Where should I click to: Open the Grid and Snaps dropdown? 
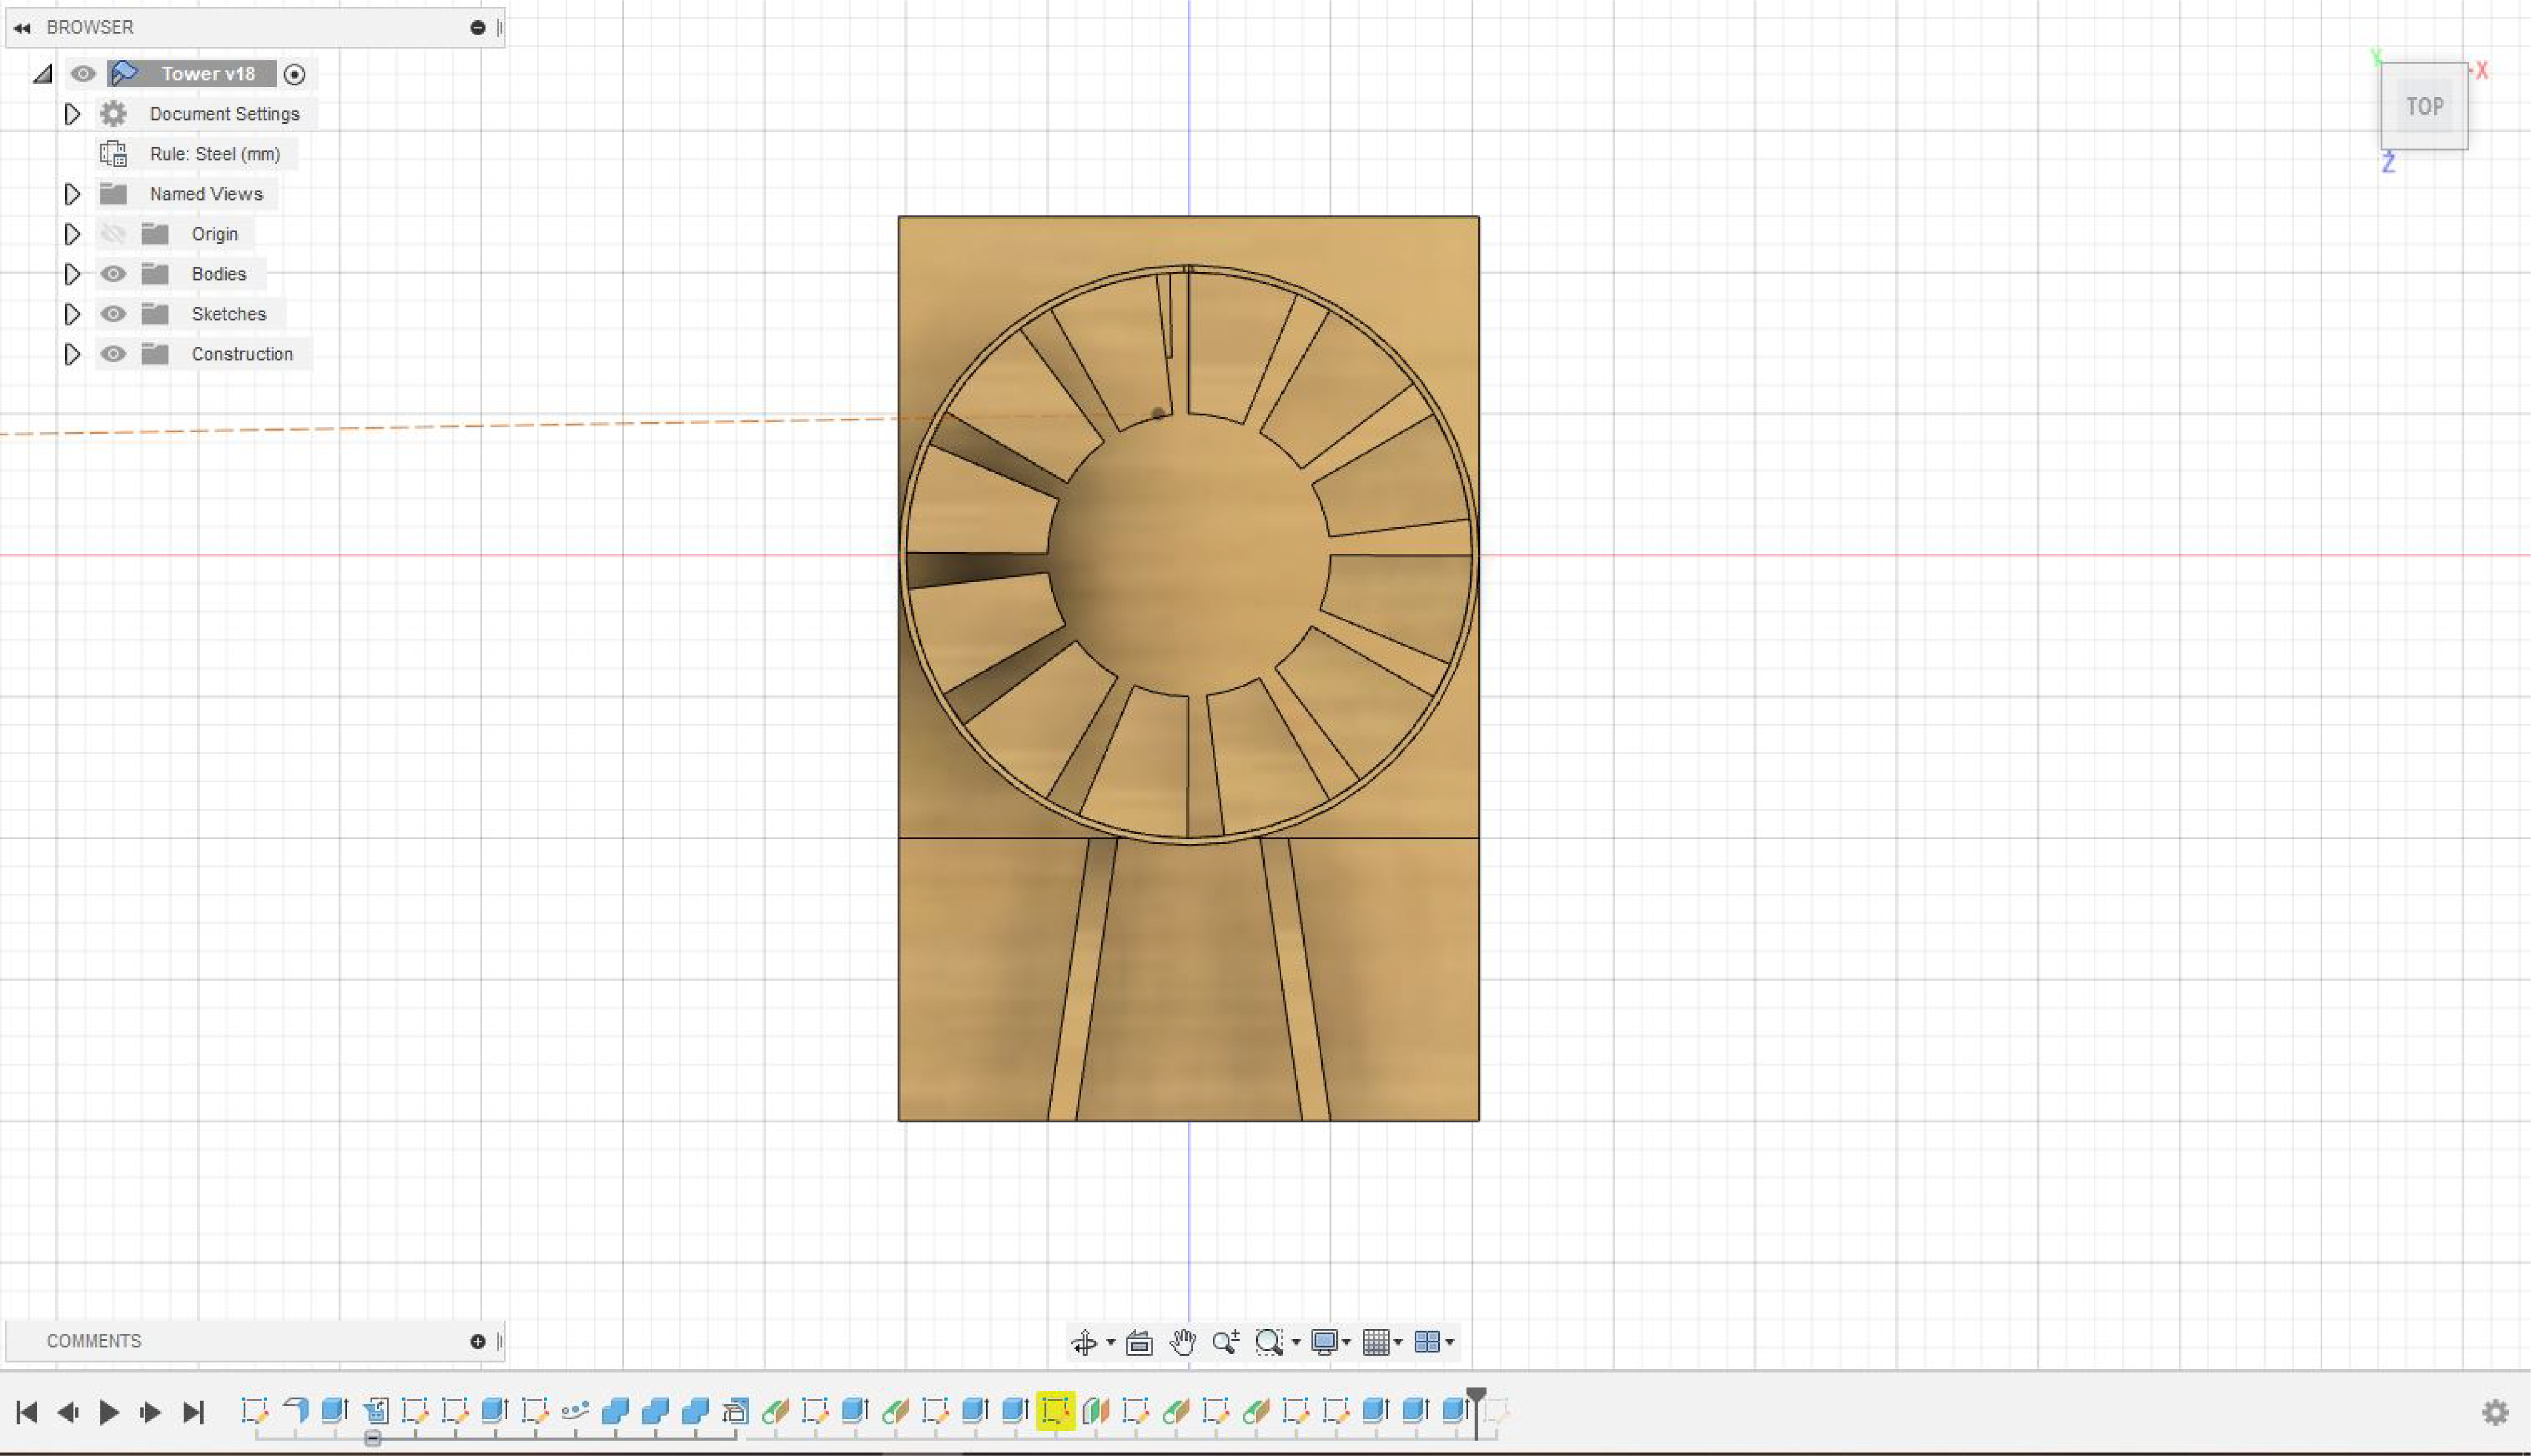tap(1383, 1342)
